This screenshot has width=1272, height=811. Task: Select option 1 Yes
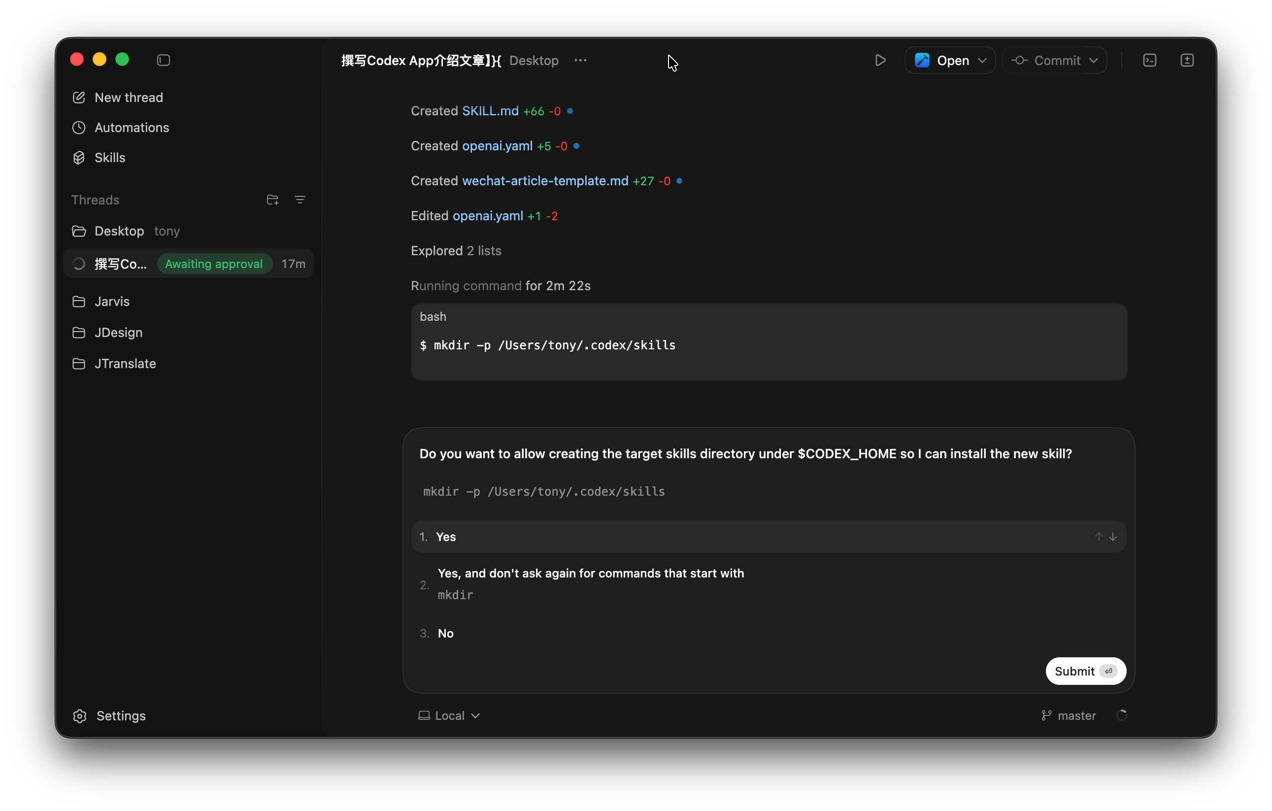(446, 537)
